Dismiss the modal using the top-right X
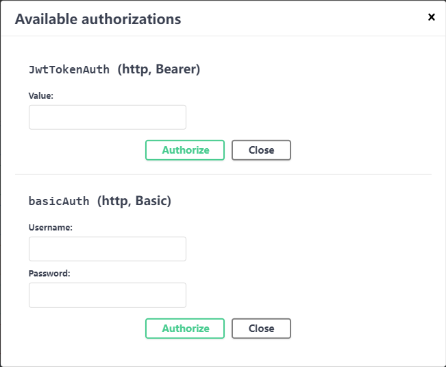Image resolution: width=446 pixels, height=367 pixels. (x=431, y=17)
